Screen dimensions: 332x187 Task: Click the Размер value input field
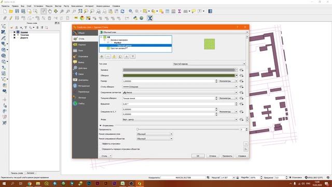tap(169, 81)
